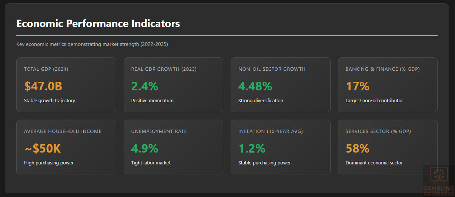
Task: Click the key economic metrics subtitle text
Action: [92, 44]
